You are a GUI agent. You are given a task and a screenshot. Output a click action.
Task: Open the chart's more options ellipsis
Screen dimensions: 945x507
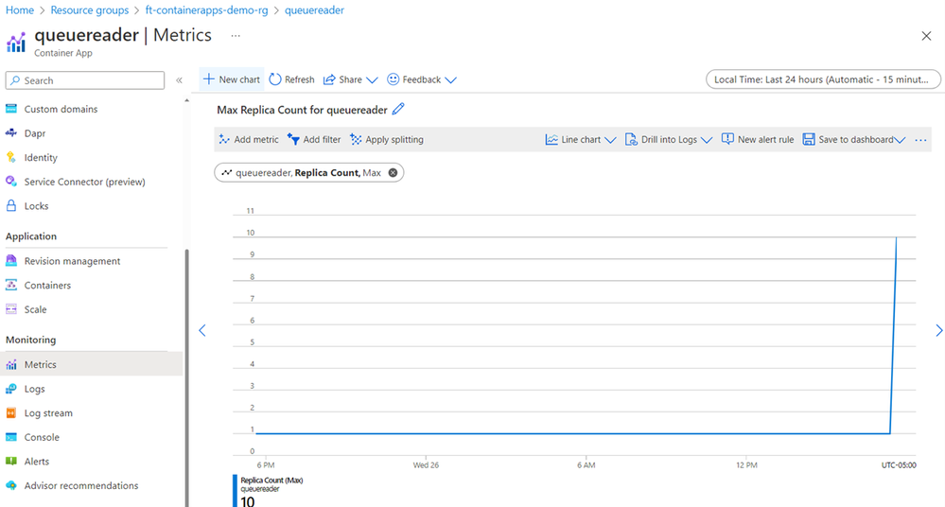(x=920, y=140)
